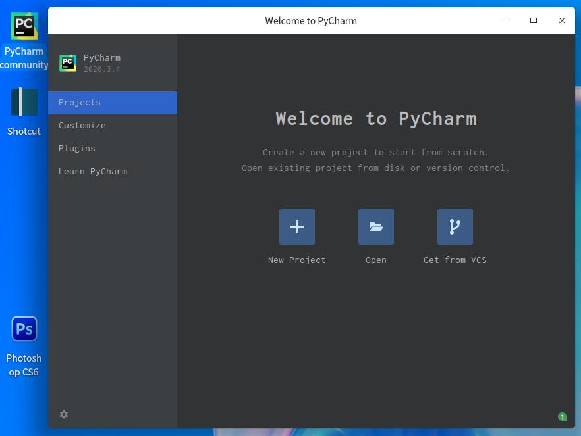Click the PyCharm logo in the sidebar

(x=68, y=63)
